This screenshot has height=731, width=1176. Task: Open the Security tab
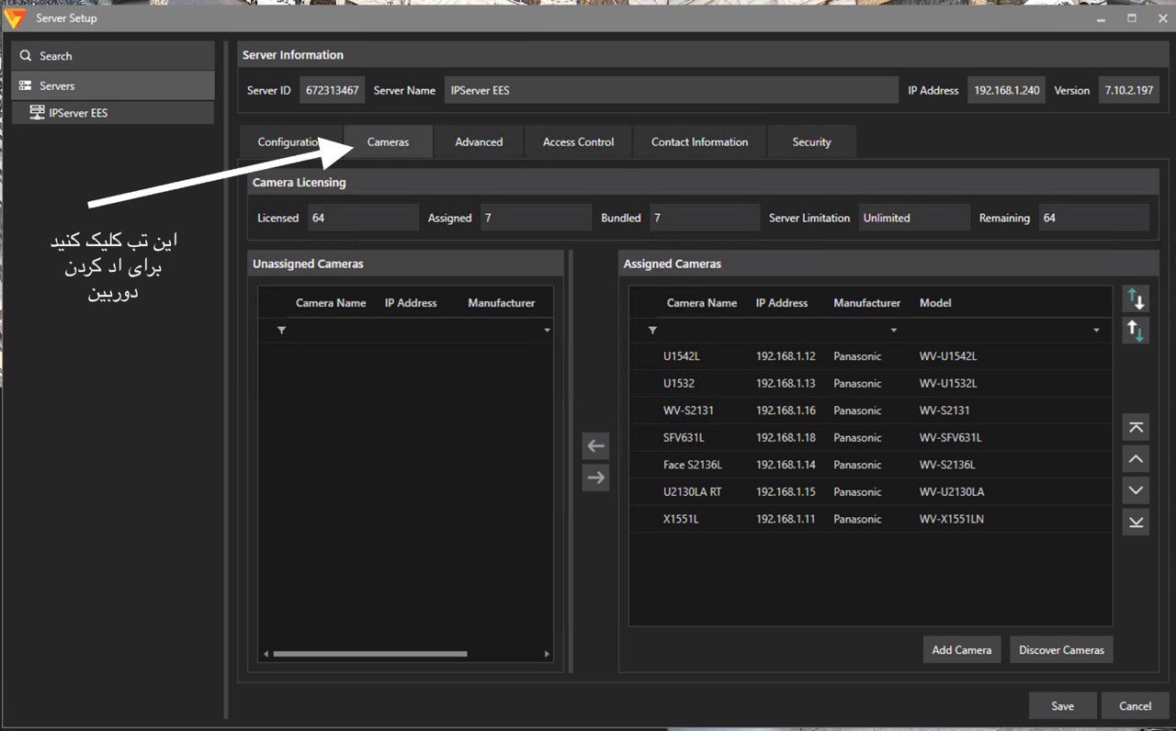811,142
